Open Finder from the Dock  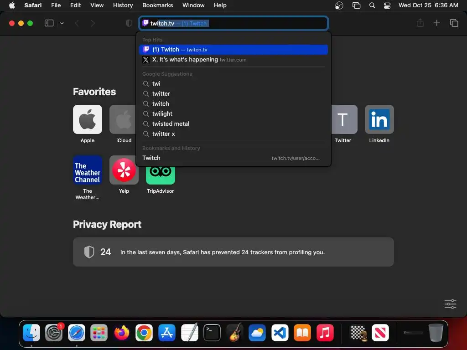tap(31, 332)
